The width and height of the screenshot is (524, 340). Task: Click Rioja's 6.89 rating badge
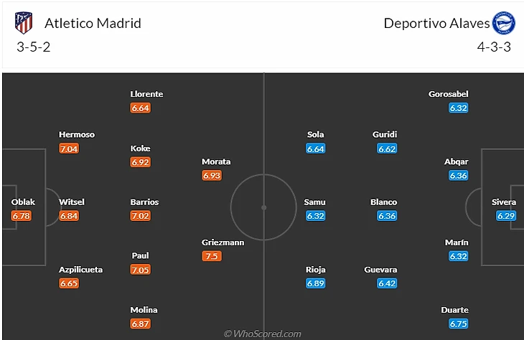(316, 283)
